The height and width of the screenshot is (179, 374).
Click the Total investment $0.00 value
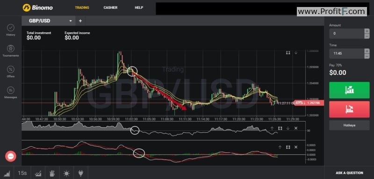34,38
